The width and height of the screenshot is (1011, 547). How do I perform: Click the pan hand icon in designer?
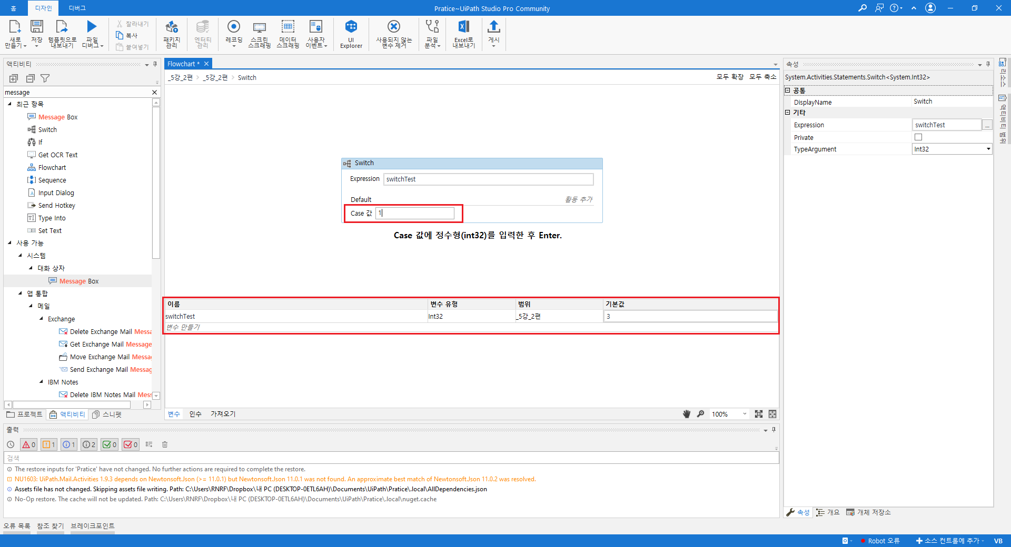click(x=687, y=414)
